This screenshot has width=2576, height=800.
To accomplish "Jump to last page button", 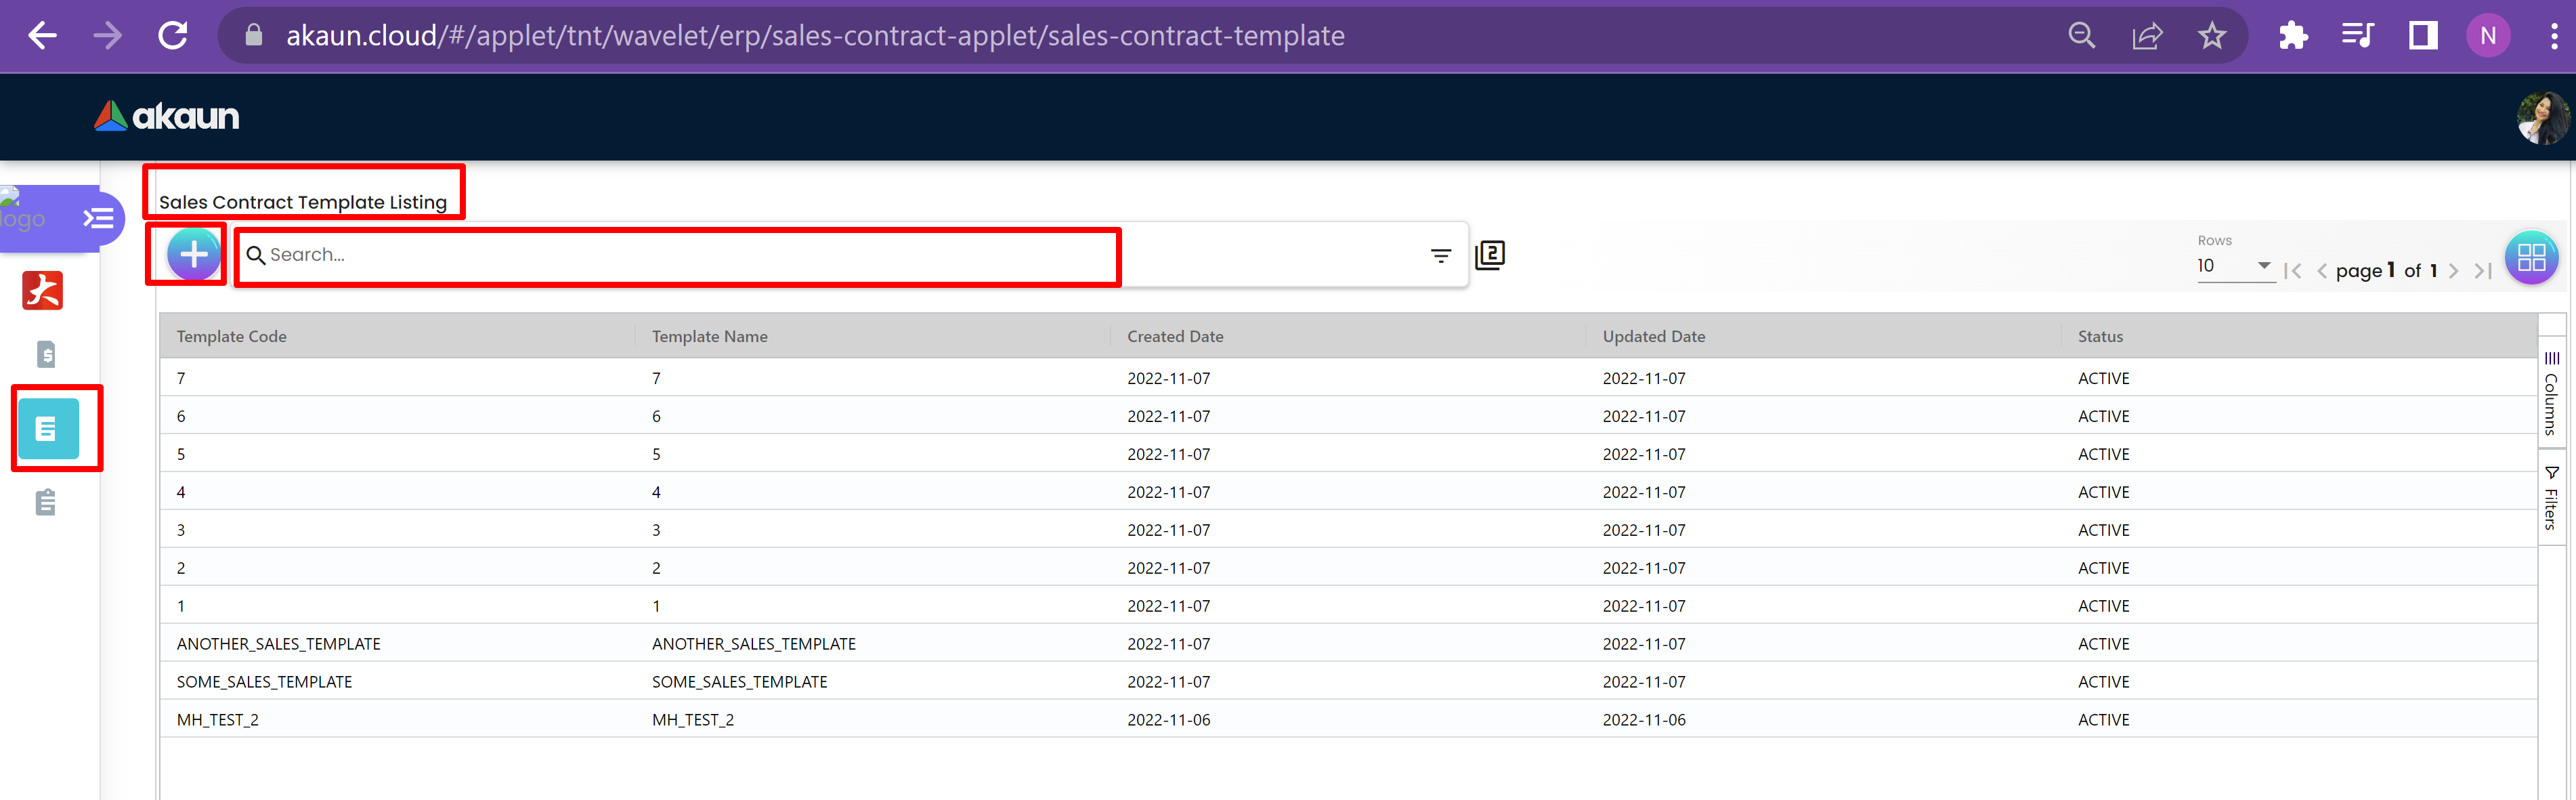I will click(x=2483, y=271).
